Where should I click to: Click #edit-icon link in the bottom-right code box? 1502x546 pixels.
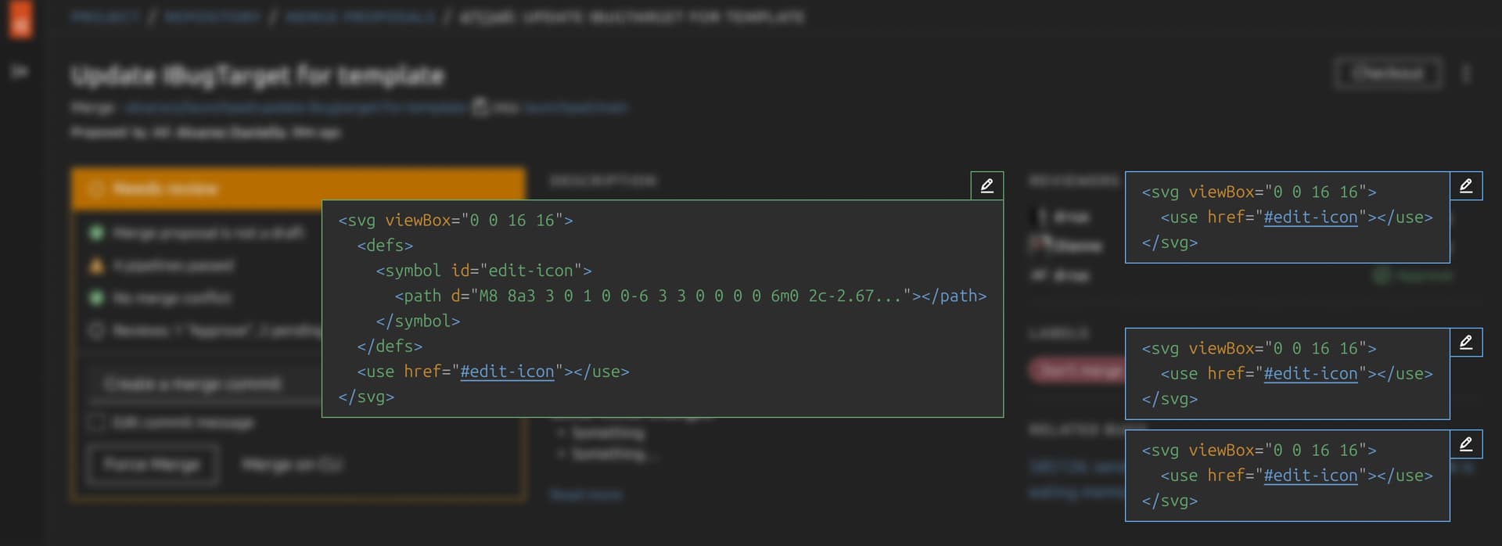click(1310, 476)
